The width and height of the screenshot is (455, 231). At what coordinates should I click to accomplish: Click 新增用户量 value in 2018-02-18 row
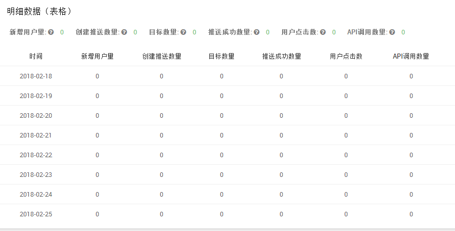tap(97, 76)
